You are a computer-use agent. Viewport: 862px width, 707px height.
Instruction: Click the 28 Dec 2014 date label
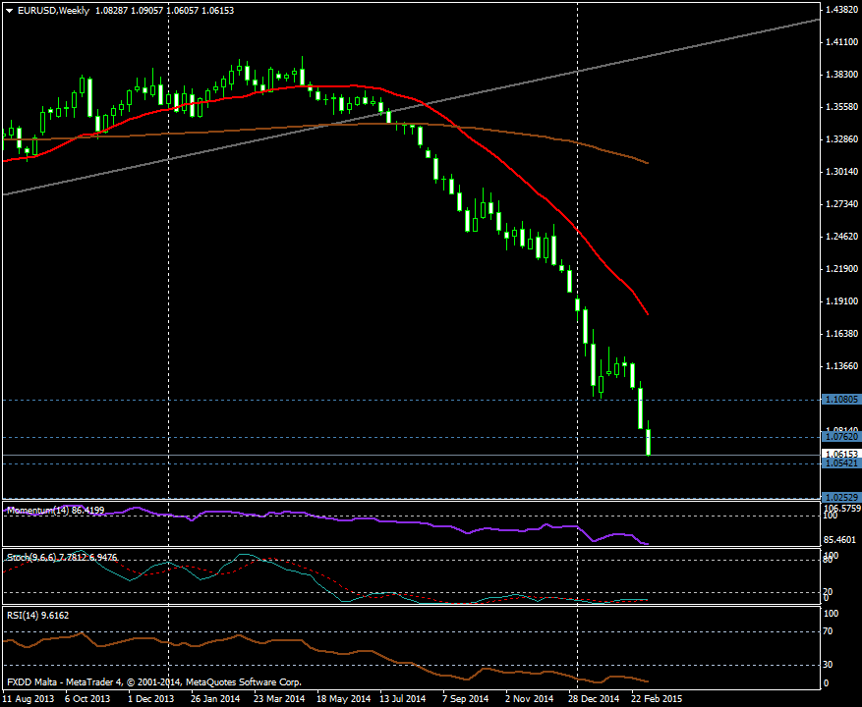click(592, 699)
